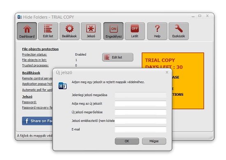Close the Hide Folders main window

pos(208,16)
